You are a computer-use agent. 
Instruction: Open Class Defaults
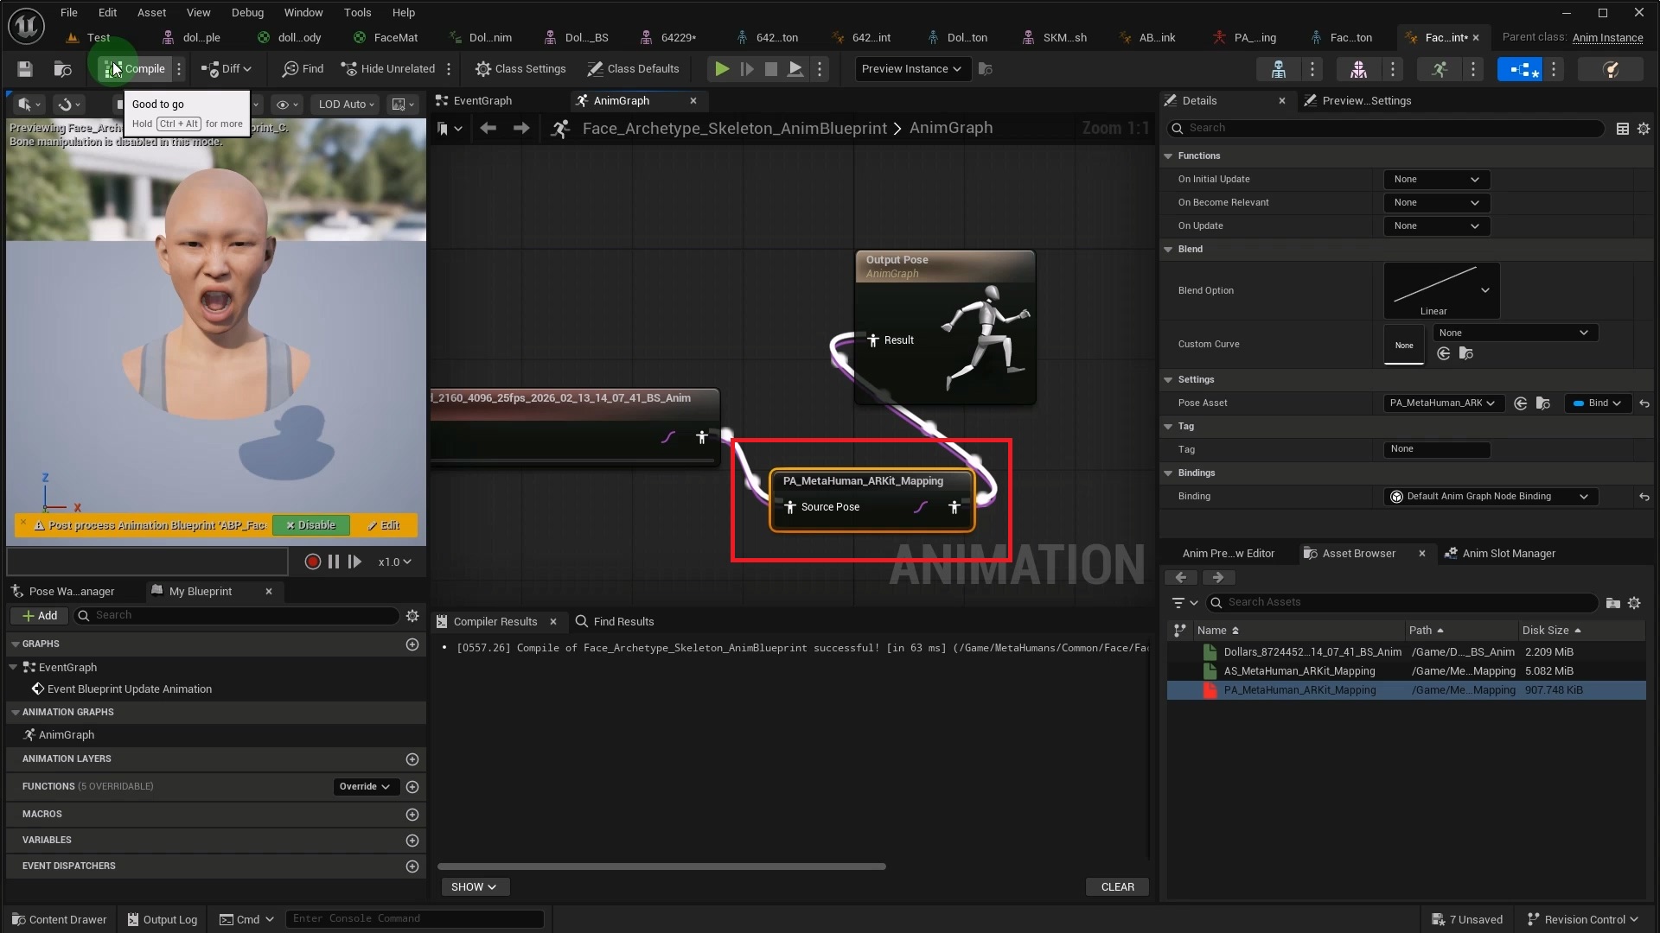(634, 69)
